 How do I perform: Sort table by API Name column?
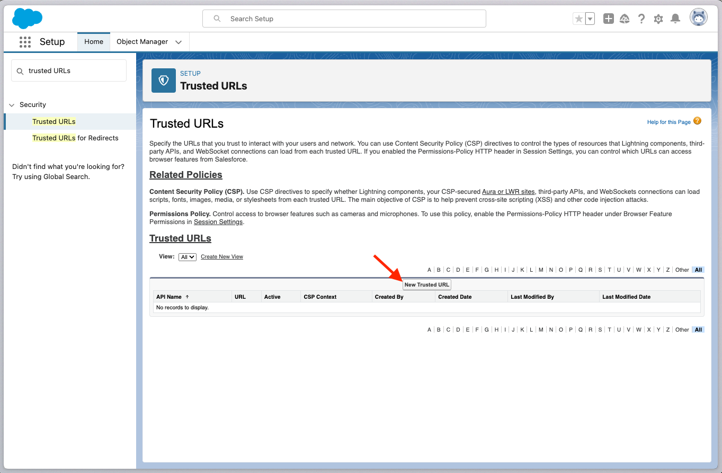pos(169,297)
